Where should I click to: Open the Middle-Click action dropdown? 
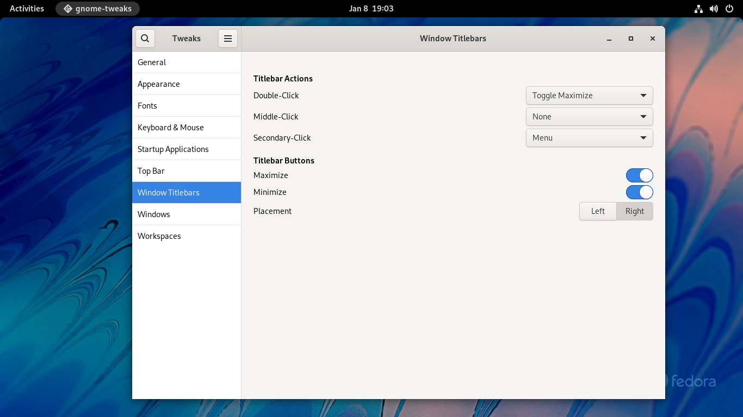pos(590,117)
